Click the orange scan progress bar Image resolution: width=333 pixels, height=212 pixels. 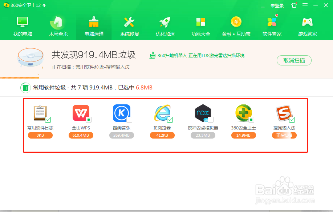[x=20, y=78]
